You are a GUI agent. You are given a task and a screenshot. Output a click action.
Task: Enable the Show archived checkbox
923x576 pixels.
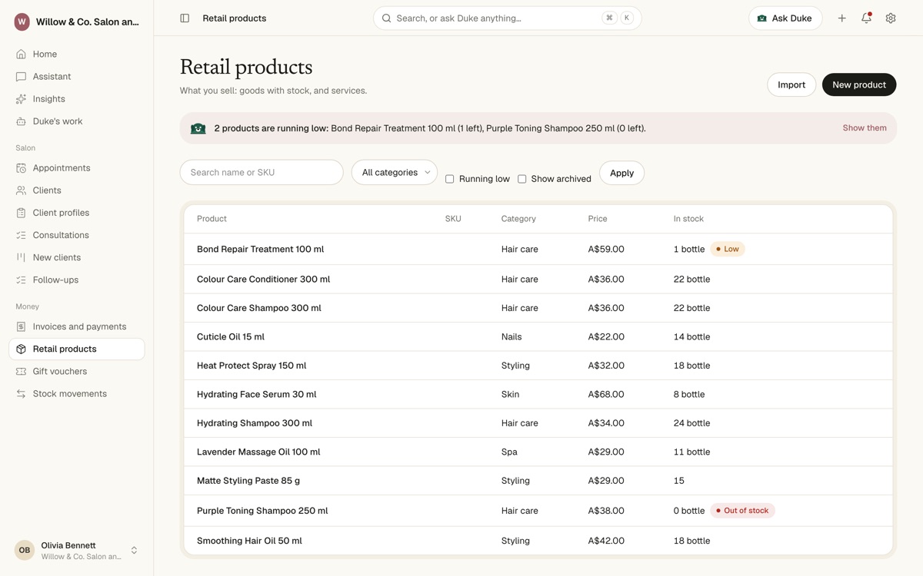tap(522, 179)
